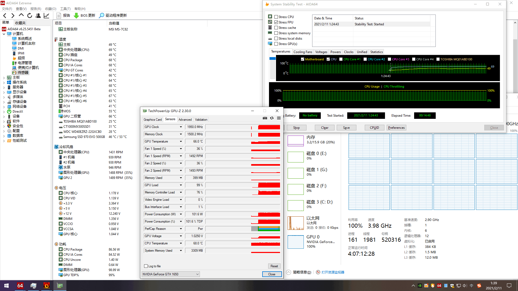Expand the 主板 tree node
Viewport: 518px width, 291px height.
(x=4, y=78)
